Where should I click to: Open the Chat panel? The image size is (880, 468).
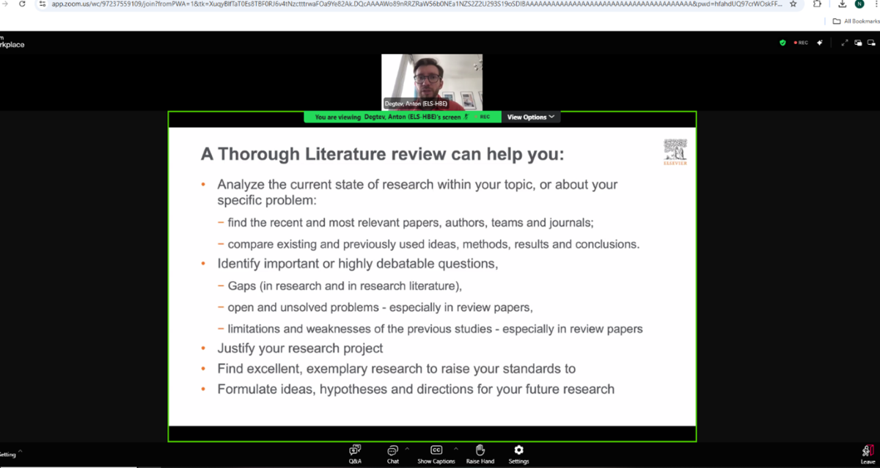pyautogui.click(x=392, y=454)
